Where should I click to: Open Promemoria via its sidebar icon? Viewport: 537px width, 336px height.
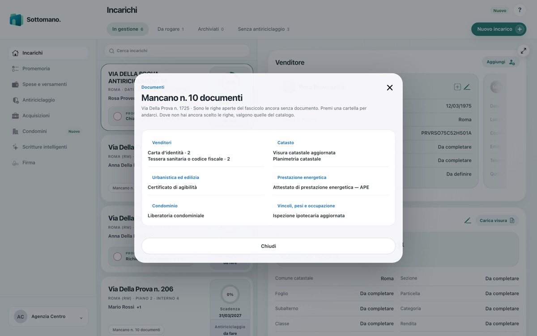coord(16,69)
